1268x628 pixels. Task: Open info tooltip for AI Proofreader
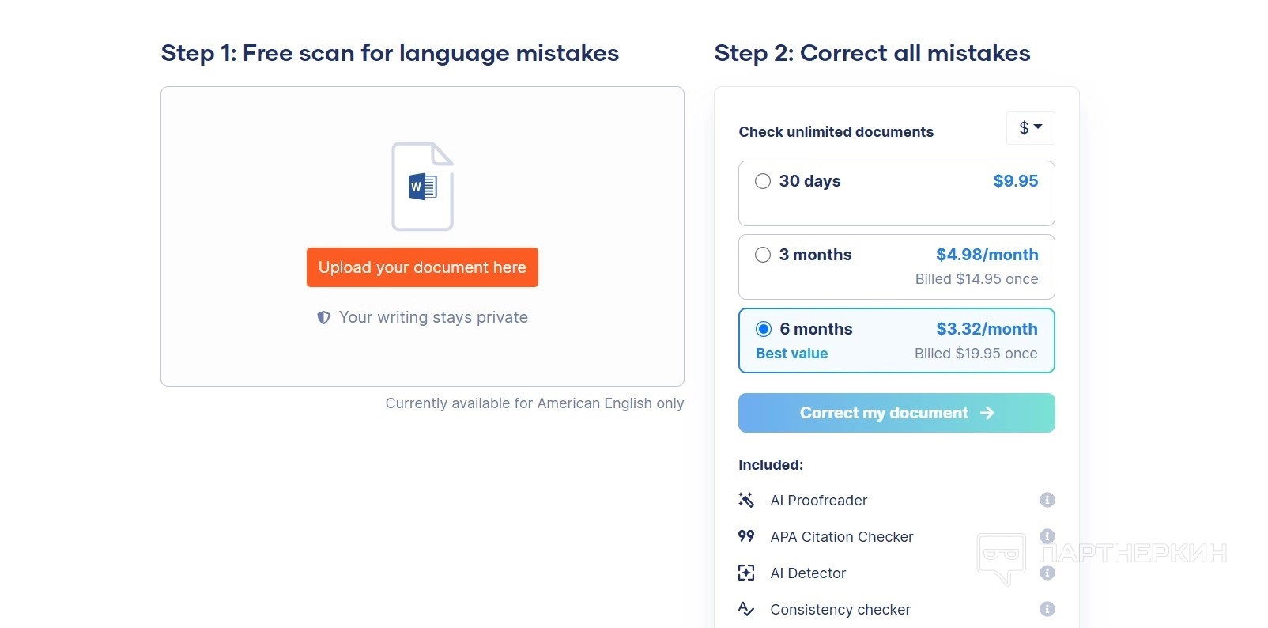tap(1047, 500)
